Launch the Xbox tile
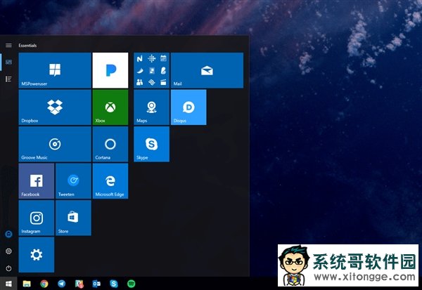 coord(110,107)
